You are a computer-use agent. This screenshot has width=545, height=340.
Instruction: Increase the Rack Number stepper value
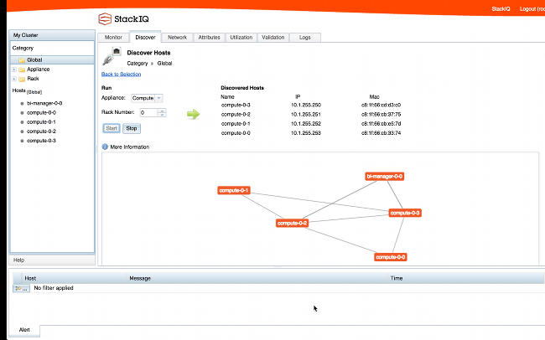(162, 111)
